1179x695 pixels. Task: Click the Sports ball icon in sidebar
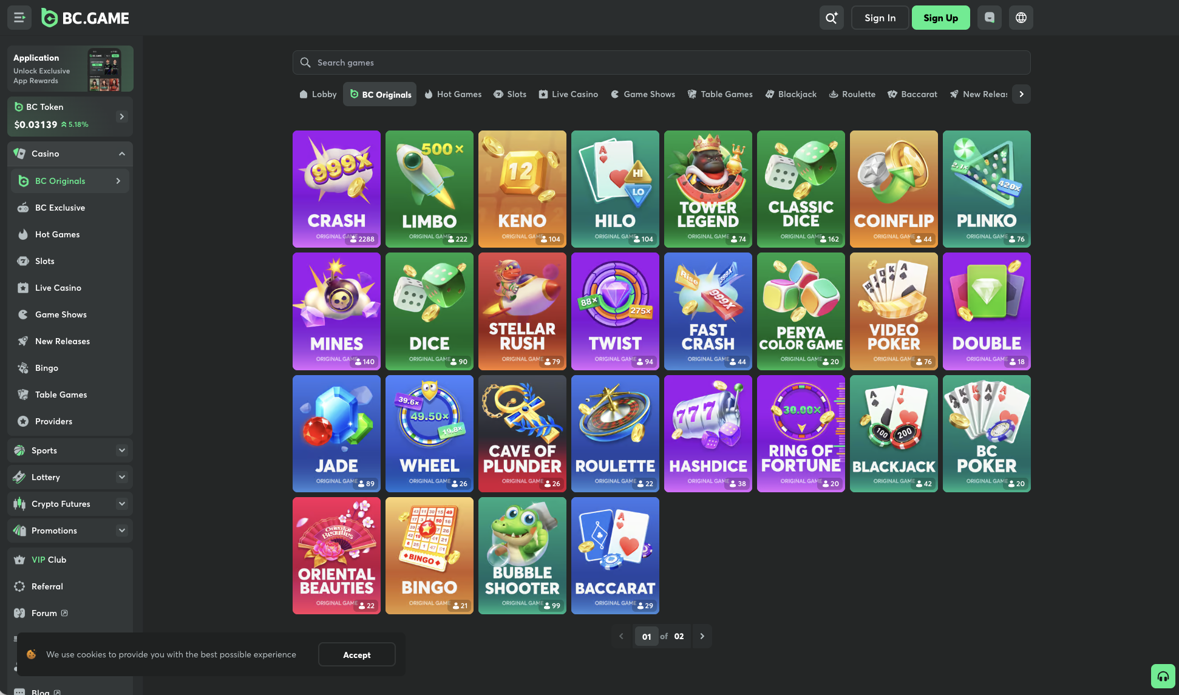click(x=19, y=450)
